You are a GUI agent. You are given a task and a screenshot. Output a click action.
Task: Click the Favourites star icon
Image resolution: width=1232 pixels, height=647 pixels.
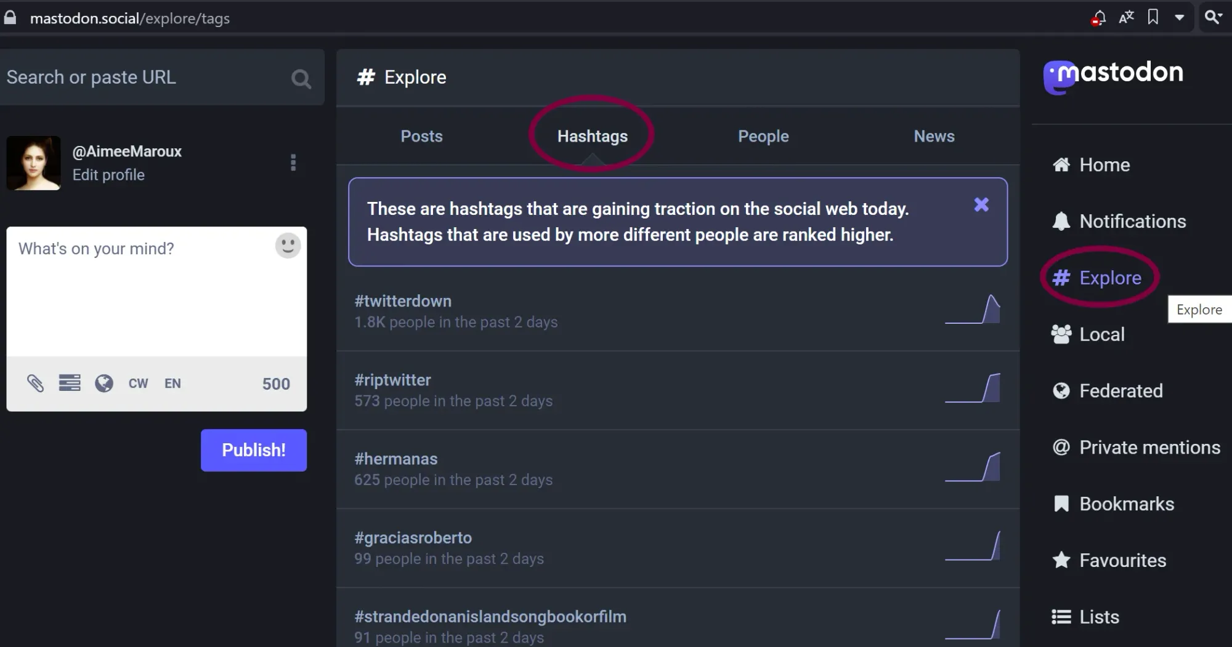[1061, 560]
